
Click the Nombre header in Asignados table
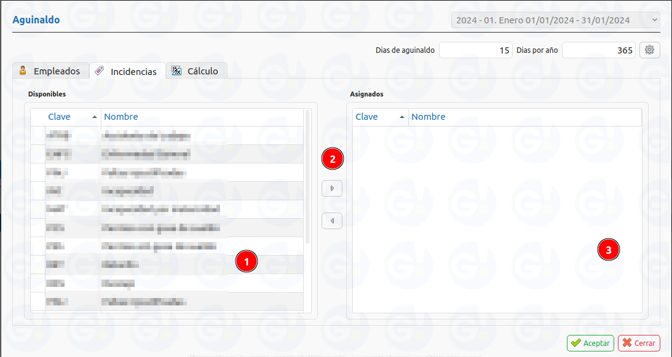tap(429, 117)
